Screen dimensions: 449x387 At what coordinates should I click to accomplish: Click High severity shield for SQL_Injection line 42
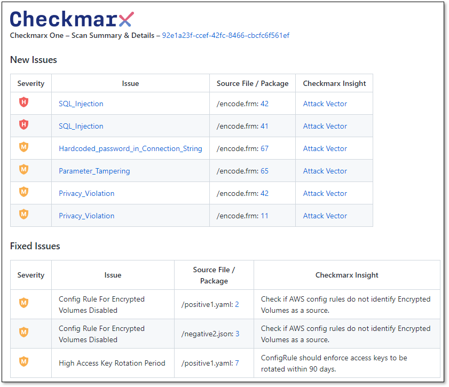click(24, 102)
